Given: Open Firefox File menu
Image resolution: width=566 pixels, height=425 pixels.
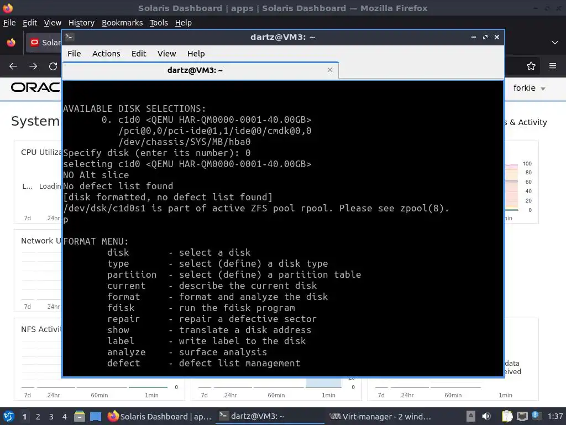Looking at the screenshot, I should pyautogui.click(x=9, y=23).
